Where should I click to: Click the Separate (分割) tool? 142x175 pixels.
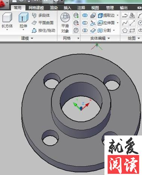point(104,30)
